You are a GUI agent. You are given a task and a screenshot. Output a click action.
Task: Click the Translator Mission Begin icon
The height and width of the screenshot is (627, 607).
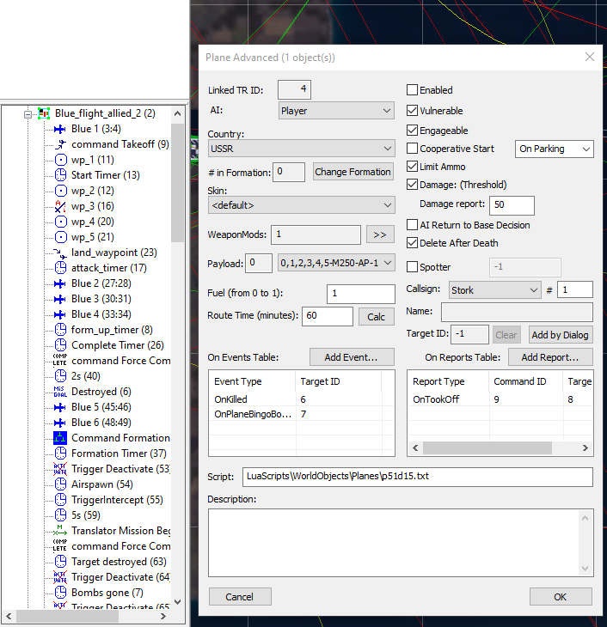click(x=60, y=531)
